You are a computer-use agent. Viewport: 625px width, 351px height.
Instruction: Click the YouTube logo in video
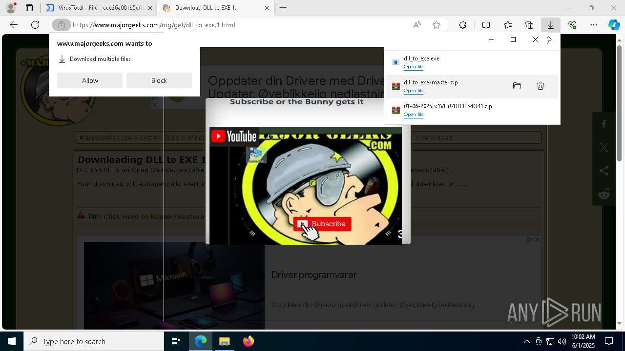(234, 136)
